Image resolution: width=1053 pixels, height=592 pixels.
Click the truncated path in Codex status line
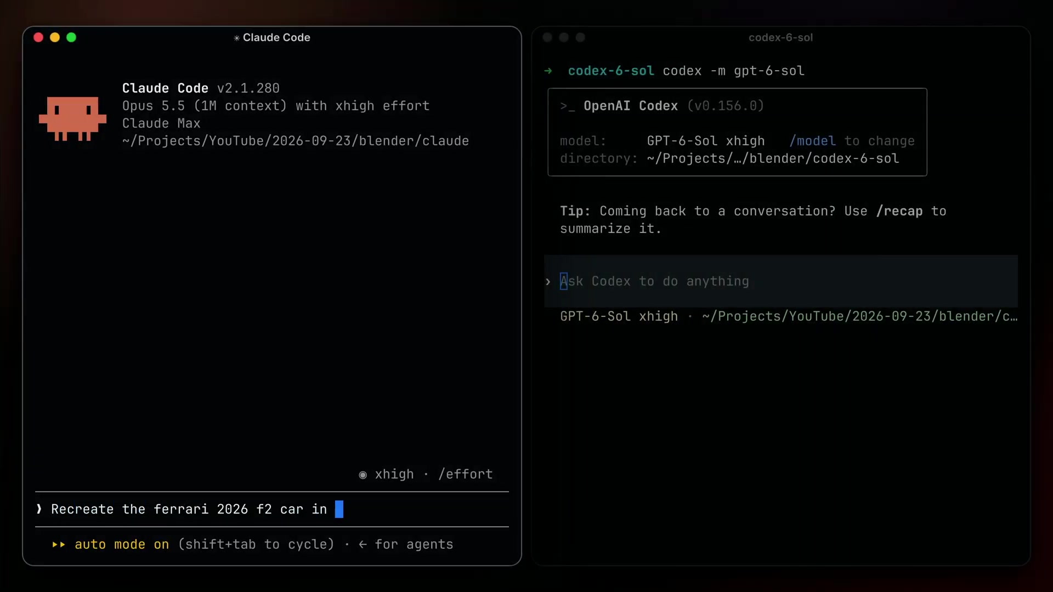click(859, 316)
